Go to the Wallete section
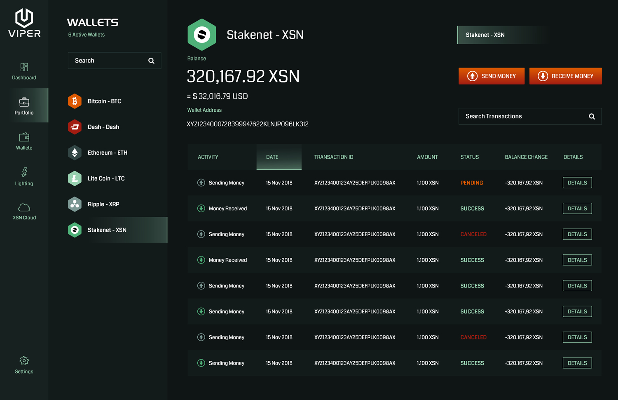The width and height of the screenshot is (618, 400). tap(24, 141)
